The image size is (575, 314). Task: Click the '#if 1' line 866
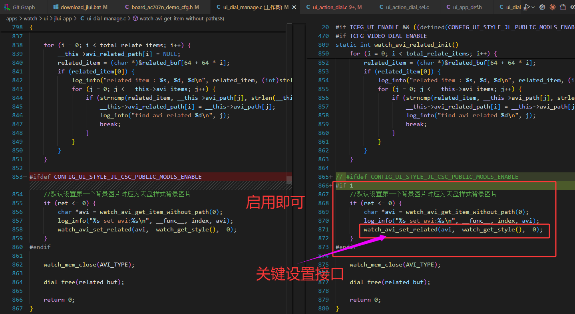(344, 186)
